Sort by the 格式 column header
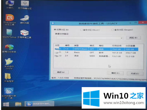 click(92, 46)
